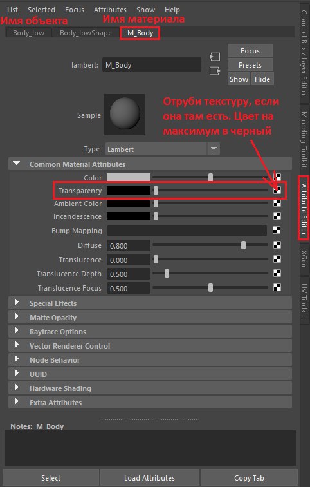This screenshot has width=310, height=487.
Task: Expand the Extra Attributes section
Action: coord(17,402)
